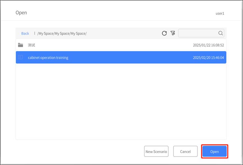
Task: Click the magnifier search icon
Action: pyautogui.click(x=221, y=33)
